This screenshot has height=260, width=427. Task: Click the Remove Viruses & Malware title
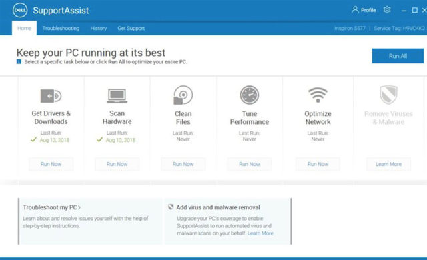[x=388, y=118]
